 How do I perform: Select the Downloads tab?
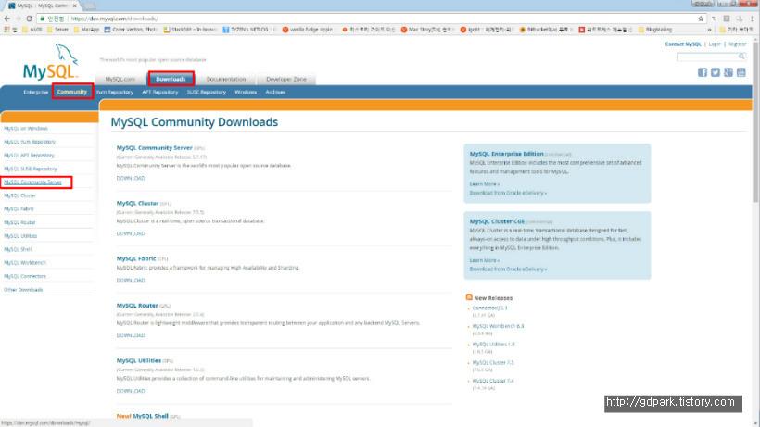click(x=171, y=79)
